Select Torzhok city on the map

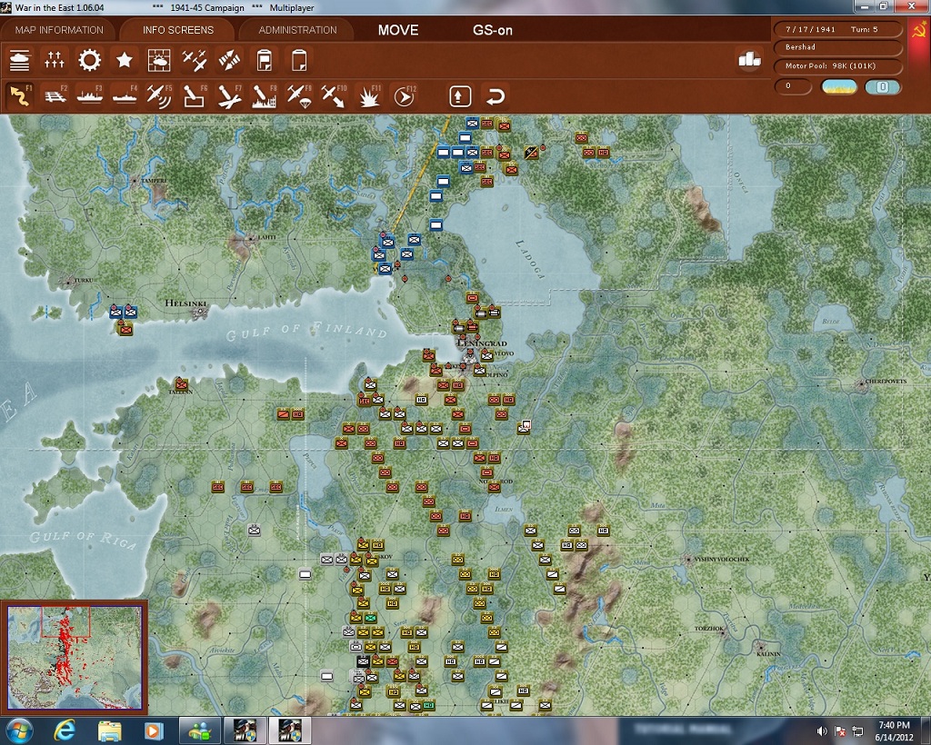tap(722, 633)
